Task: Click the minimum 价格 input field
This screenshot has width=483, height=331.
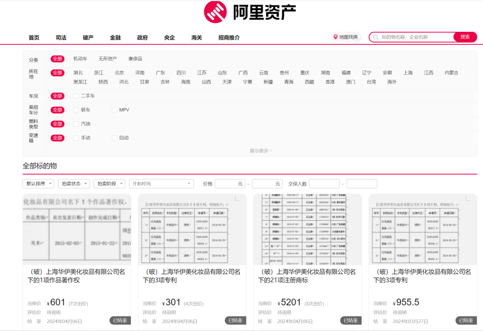Action: pyautogui.click(x=230, y=184)
